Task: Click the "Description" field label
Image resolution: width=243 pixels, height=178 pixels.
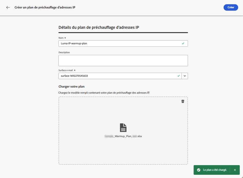Action: click(64, 52)
